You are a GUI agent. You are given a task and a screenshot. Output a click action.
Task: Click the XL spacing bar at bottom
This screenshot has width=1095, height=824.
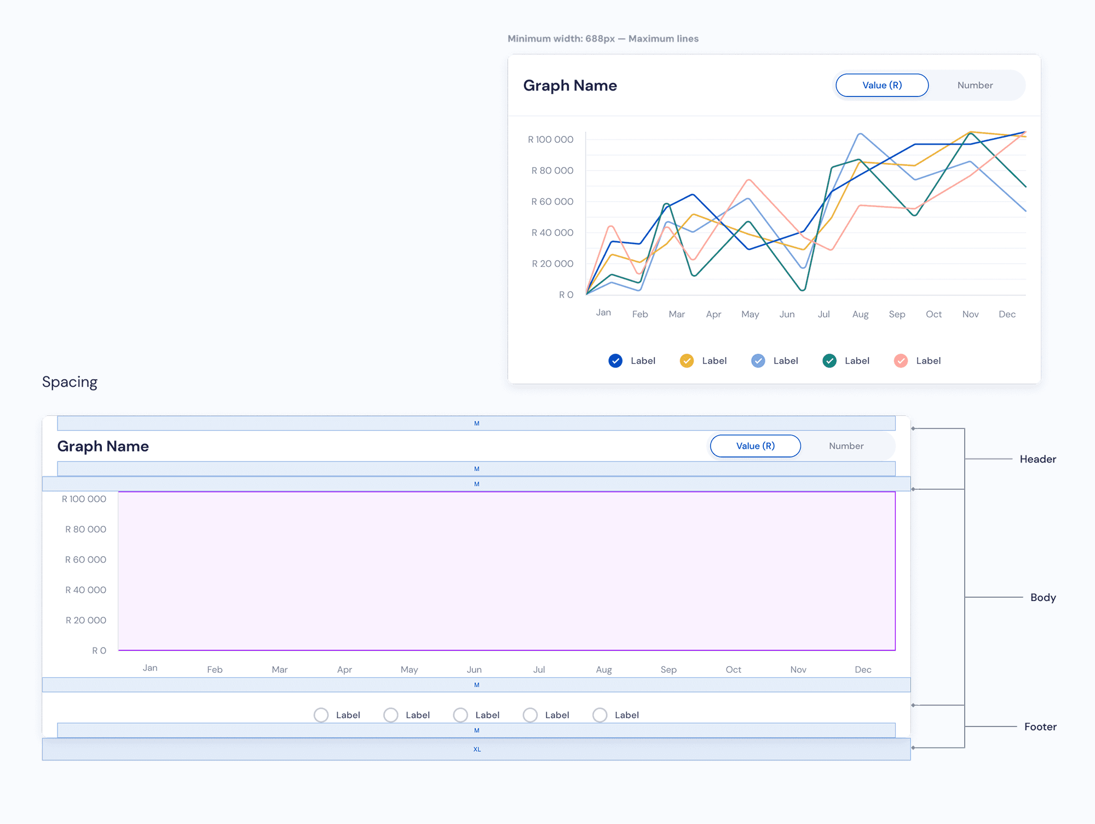(476, 749)
